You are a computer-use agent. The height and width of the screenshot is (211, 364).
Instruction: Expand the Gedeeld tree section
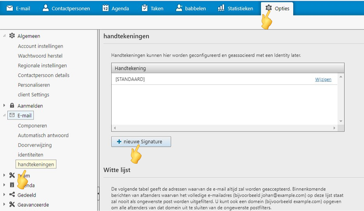coord(4,195)
